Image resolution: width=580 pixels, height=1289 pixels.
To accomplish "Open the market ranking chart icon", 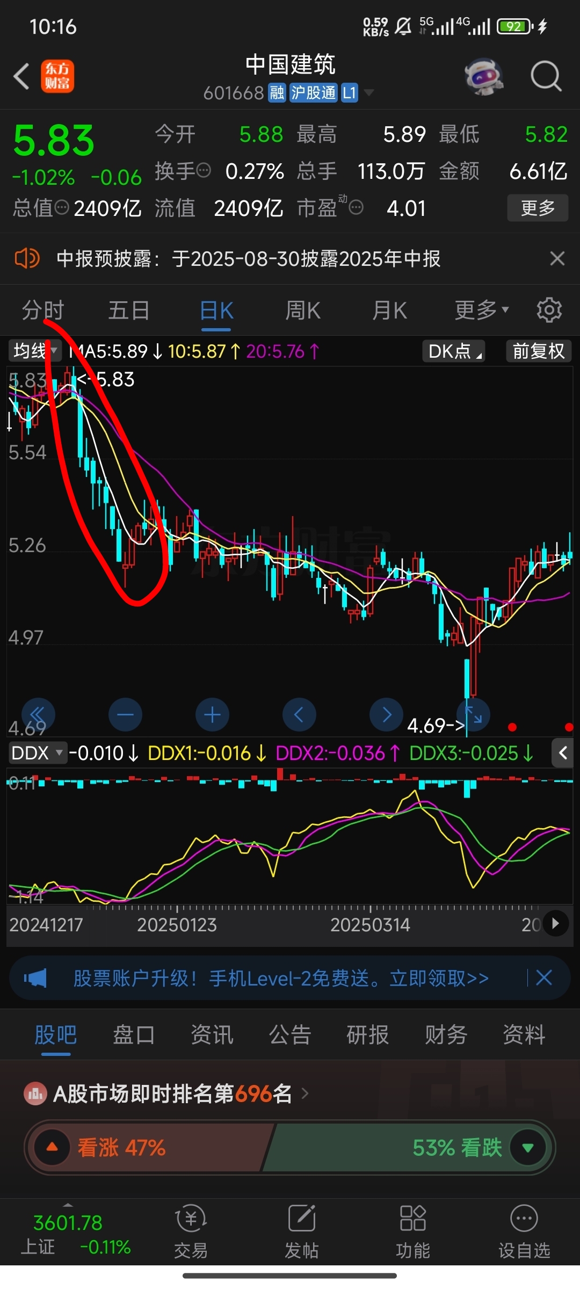I will tap(35, 1094).
